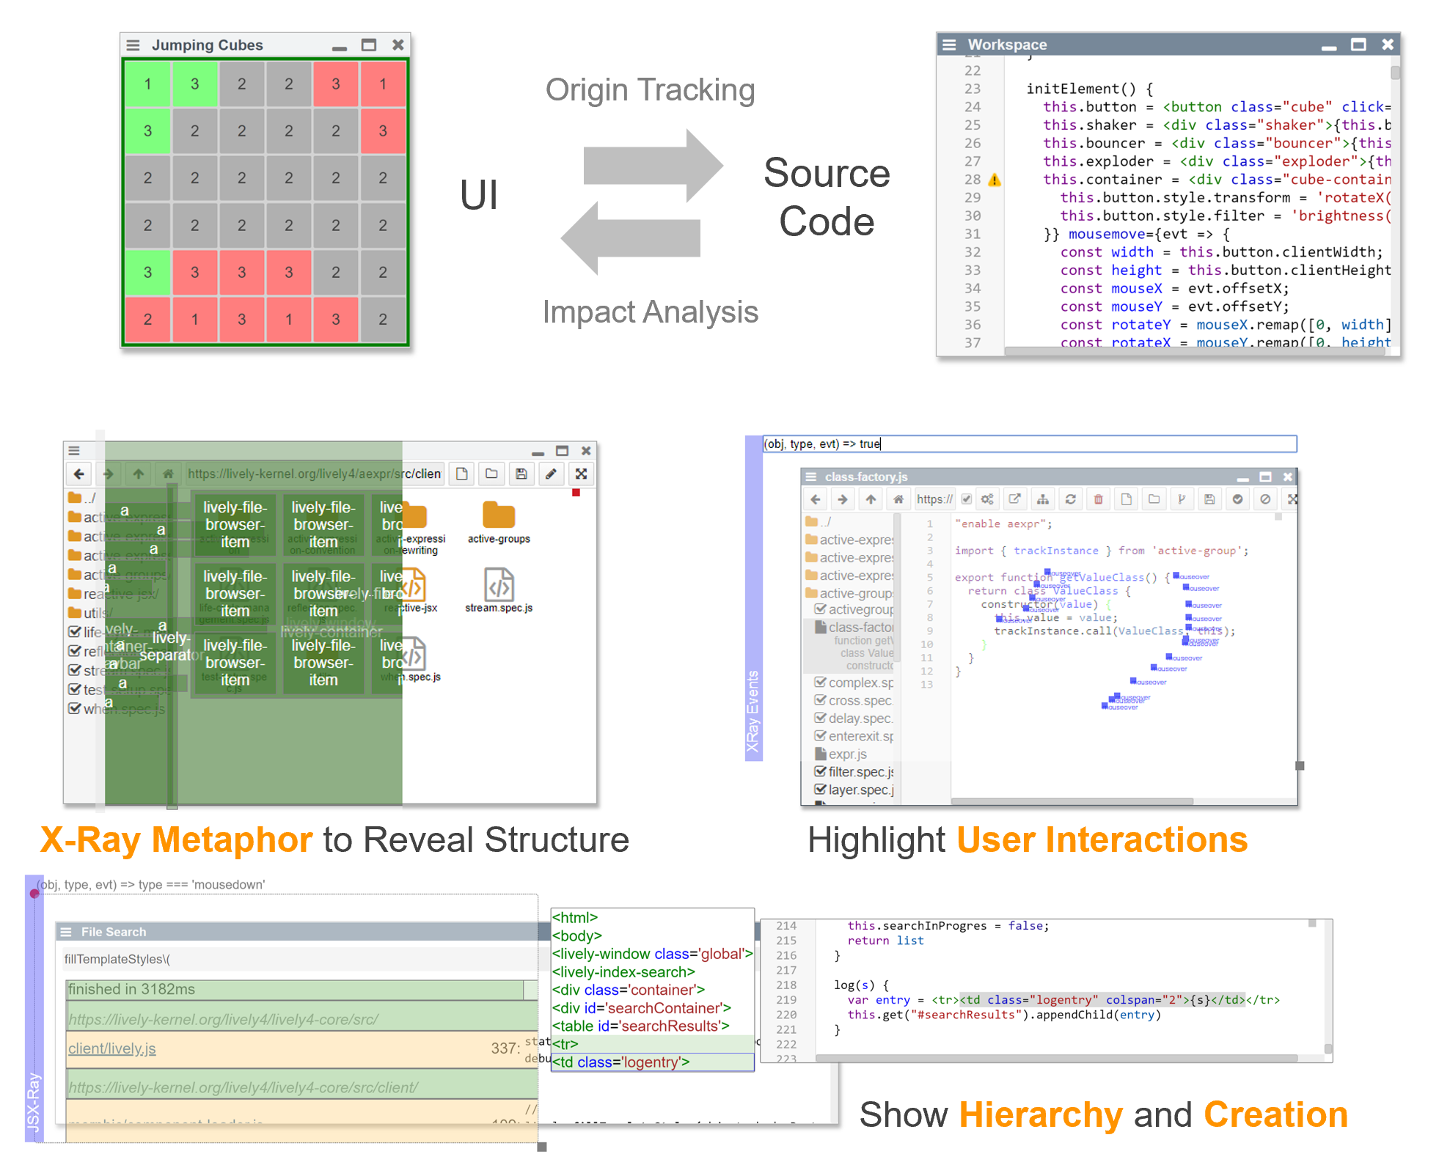Viewport: 1439px width, 1165px height.
Task: Click the home icon in class-factory toolbar
Action: click(x=898, y=499)
